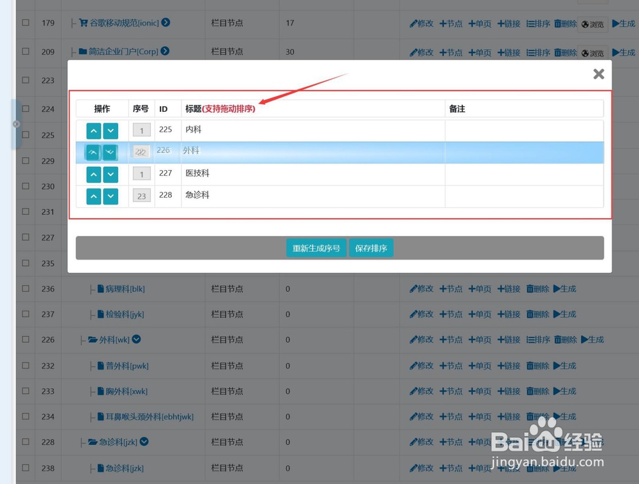Open 病理科[blk] column link

click(x=125, y=289)
